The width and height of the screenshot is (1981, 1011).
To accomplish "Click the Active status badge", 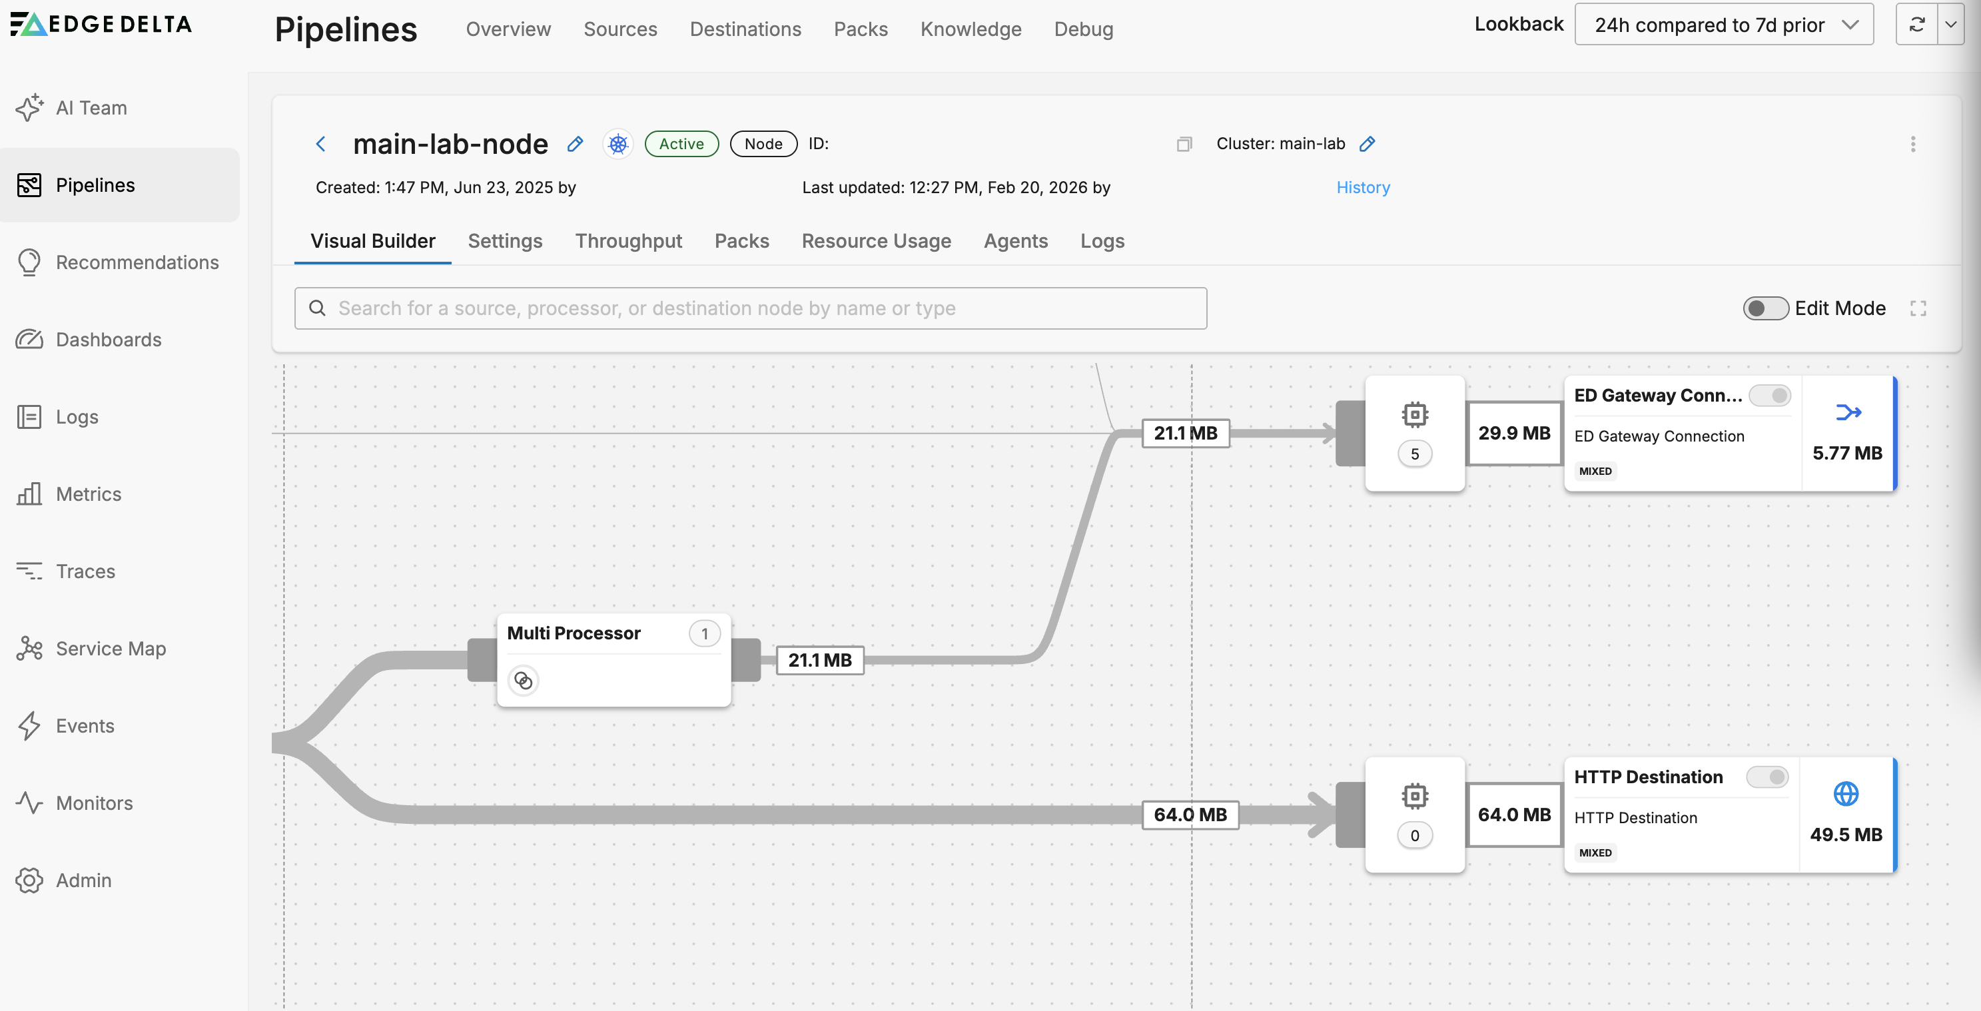I will tap(681, 144).
